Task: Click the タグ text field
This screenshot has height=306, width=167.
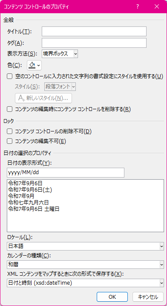Action: pyautogui.click(x=94, y=43)
